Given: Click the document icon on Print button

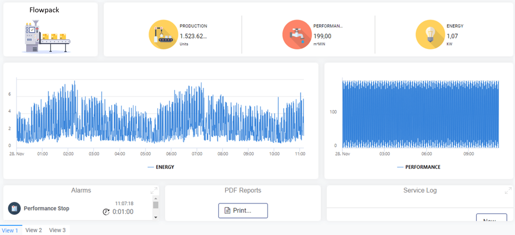Looking at the screenshot, I should [x=227, y=211].
